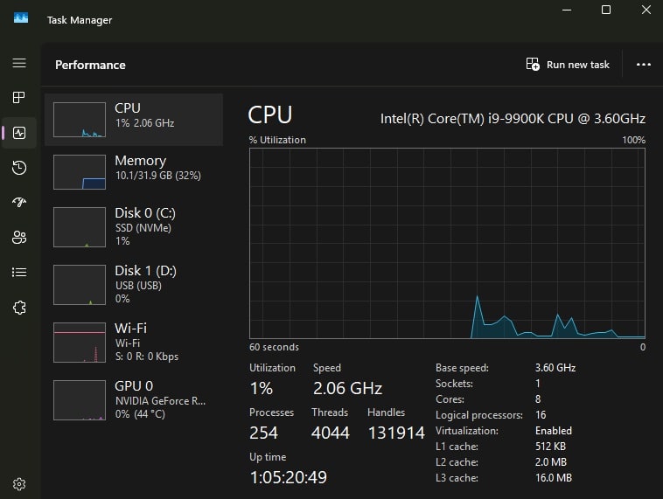The image size is (663, 499).
Task: Open the Startup apps page icon
Action: coord(19,202)
